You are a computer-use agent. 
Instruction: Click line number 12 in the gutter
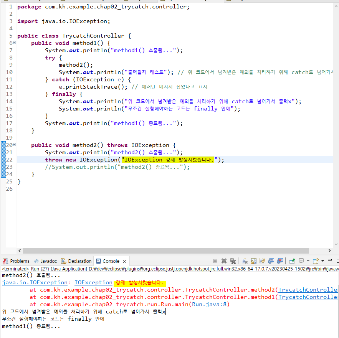pyautogui.click(x=9, y=87)
